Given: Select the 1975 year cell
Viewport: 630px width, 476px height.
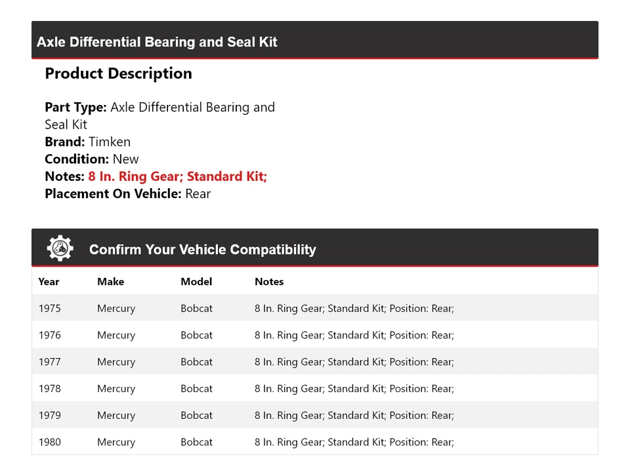Looking at the screenshot, I should pyautogui.click(x=49, y=308).
